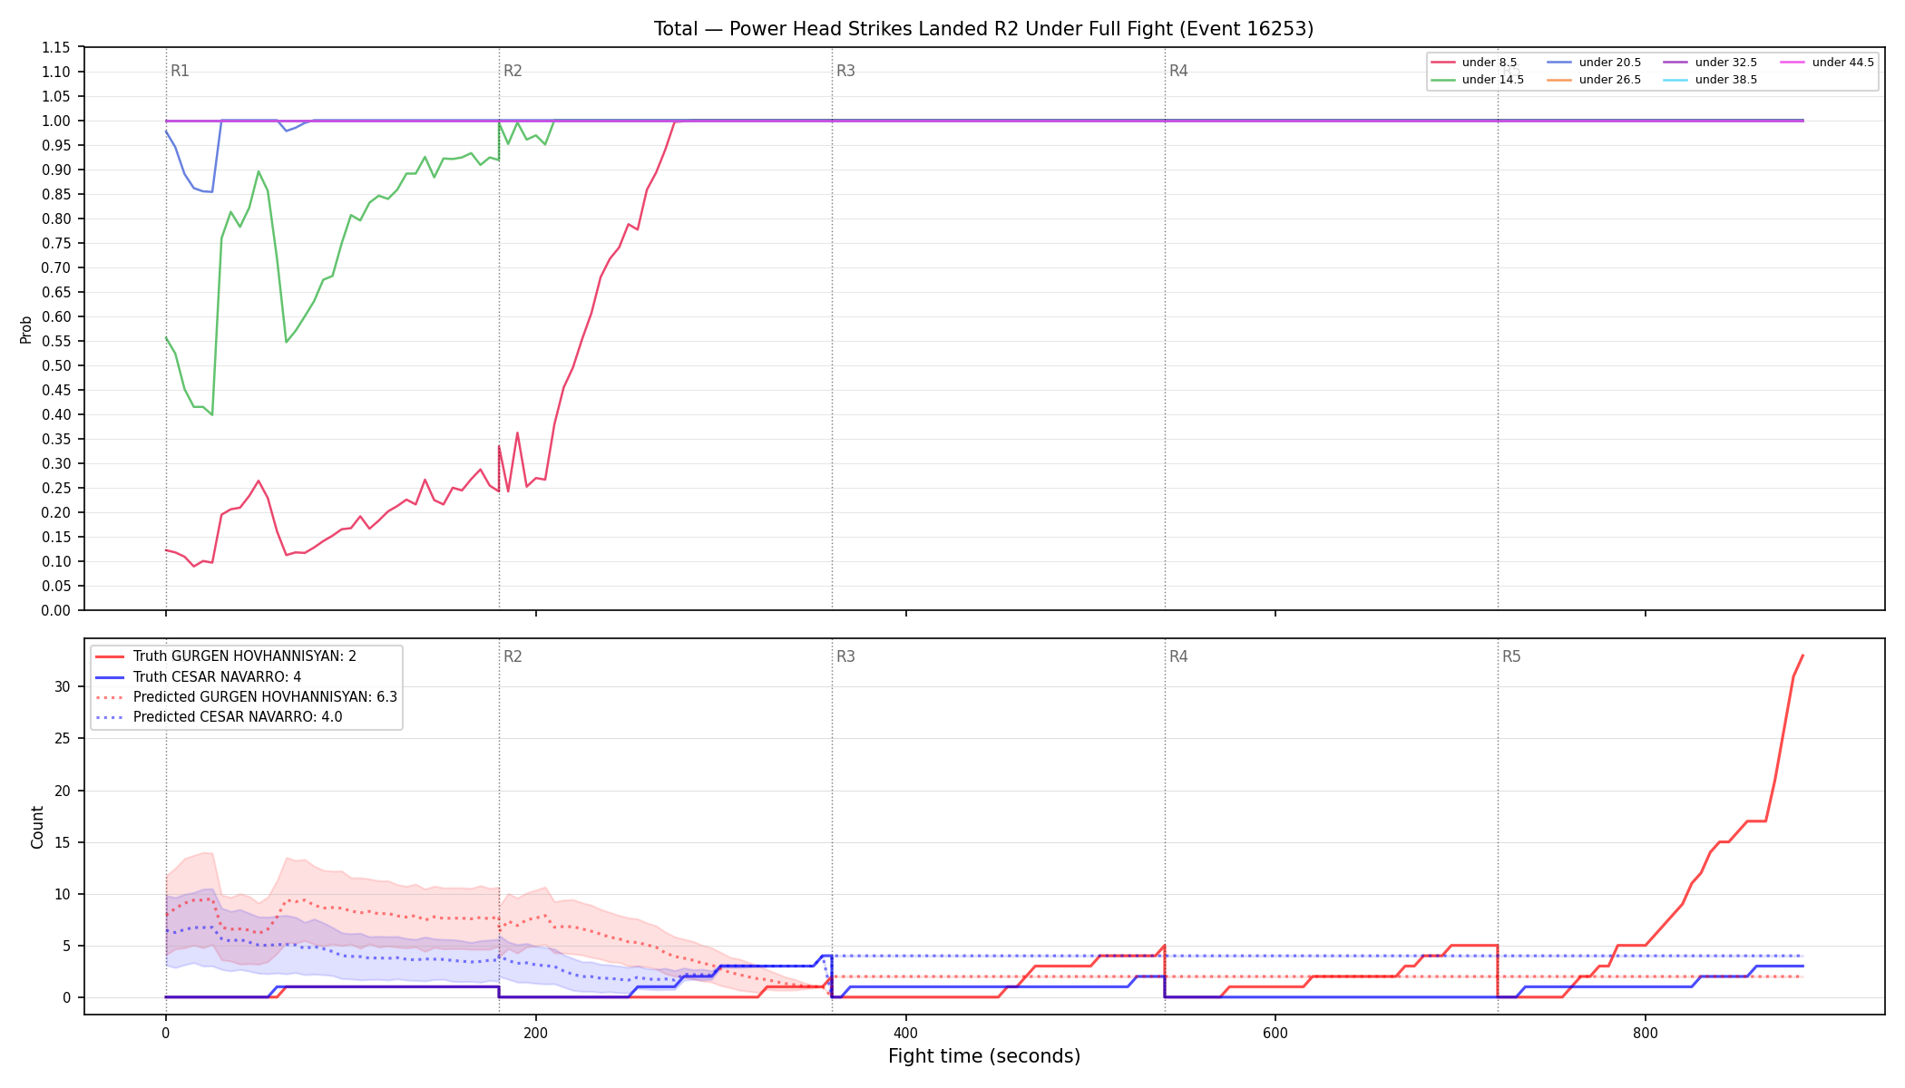Click the 1.00 tick on the Prob axis

56,121
